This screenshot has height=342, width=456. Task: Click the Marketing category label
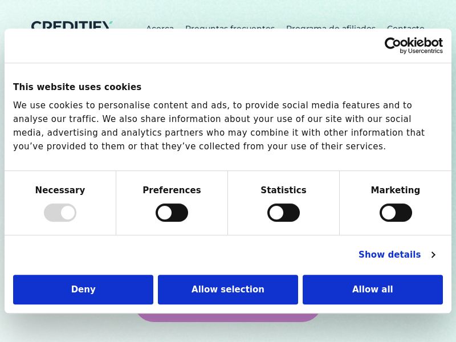point(396,190)
